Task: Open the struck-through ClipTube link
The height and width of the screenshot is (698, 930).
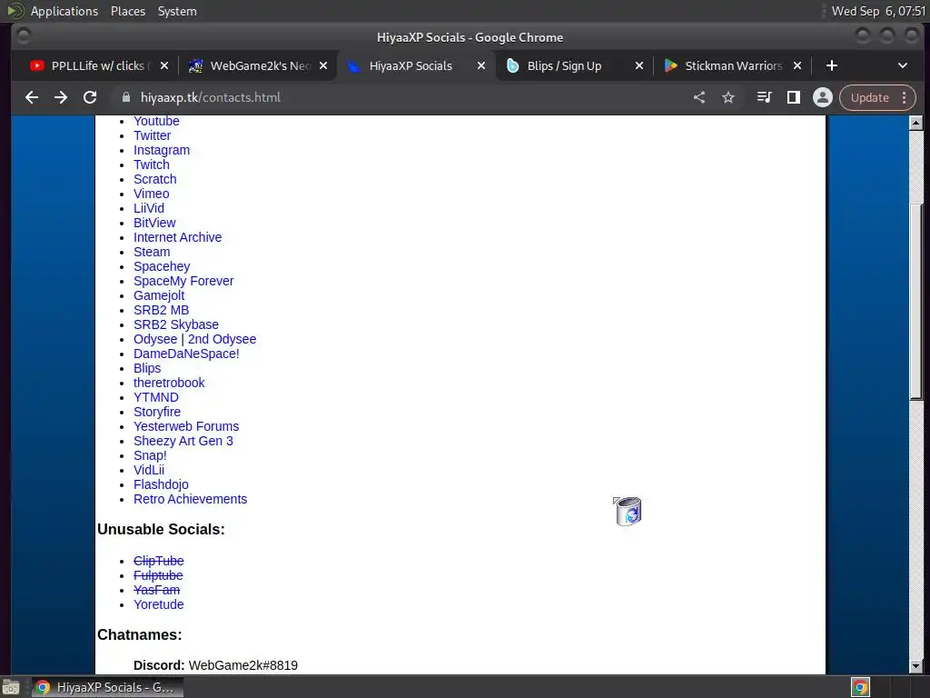Action: tap(158, 561)
